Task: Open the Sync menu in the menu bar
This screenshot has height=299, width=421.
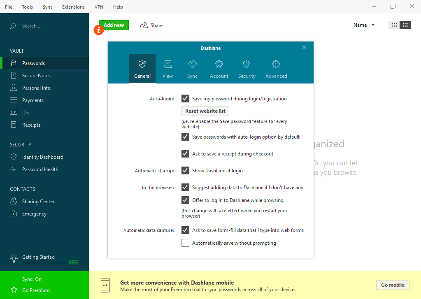Action: [47, 7]
